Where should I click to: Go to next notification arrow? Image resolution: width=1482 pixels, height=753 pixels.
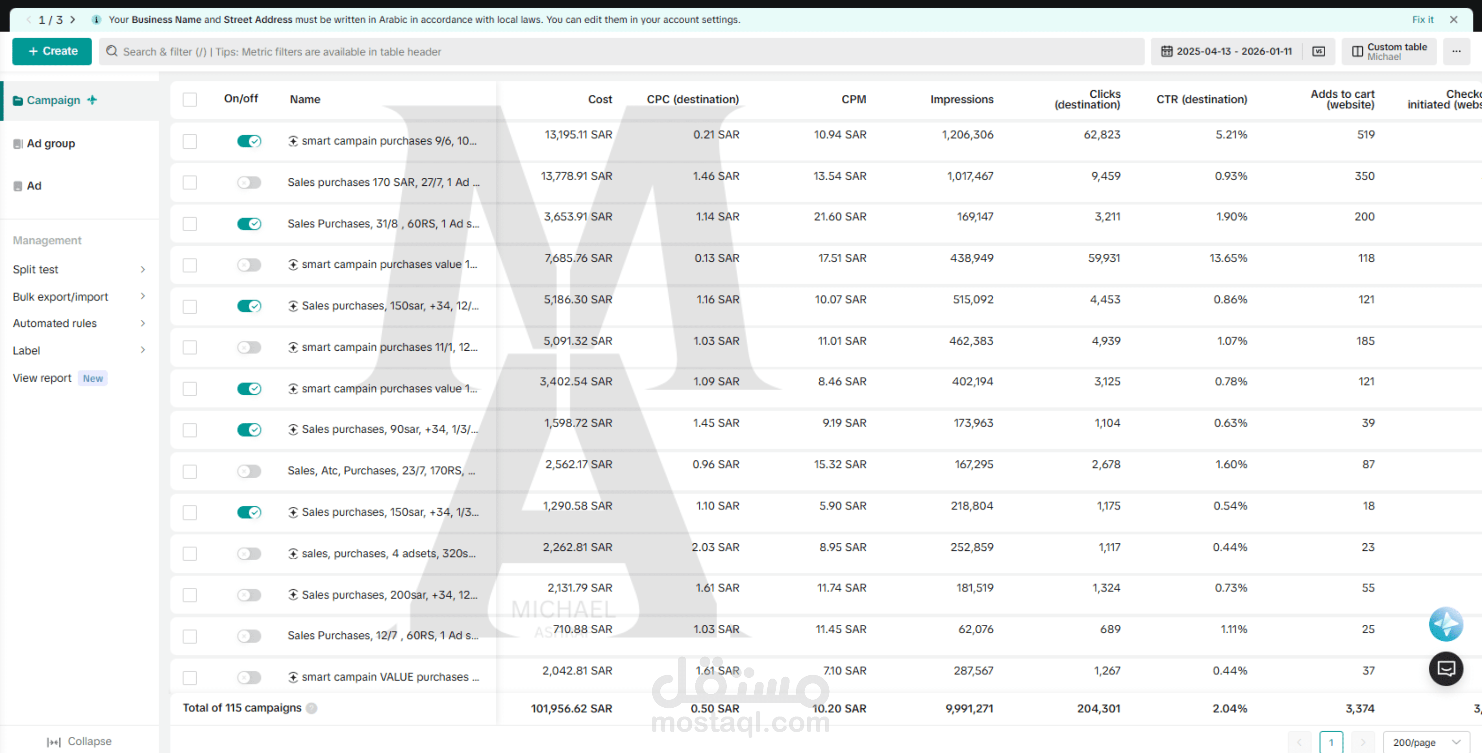click(x=73, y=19)
